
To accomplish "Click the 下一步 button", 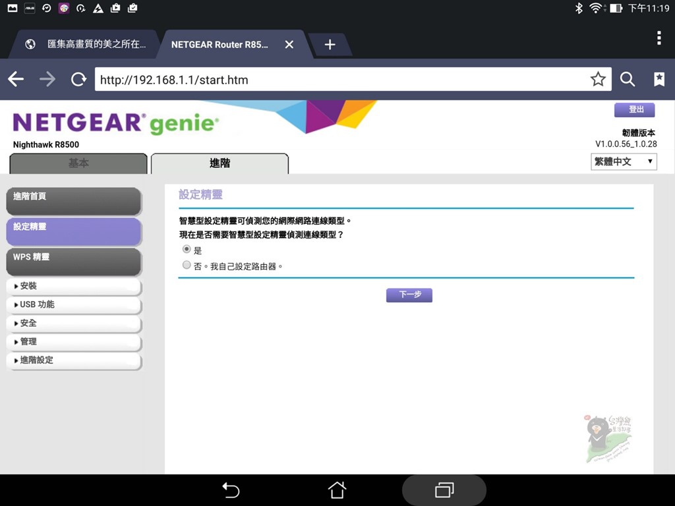I will (x=409, y=295).
